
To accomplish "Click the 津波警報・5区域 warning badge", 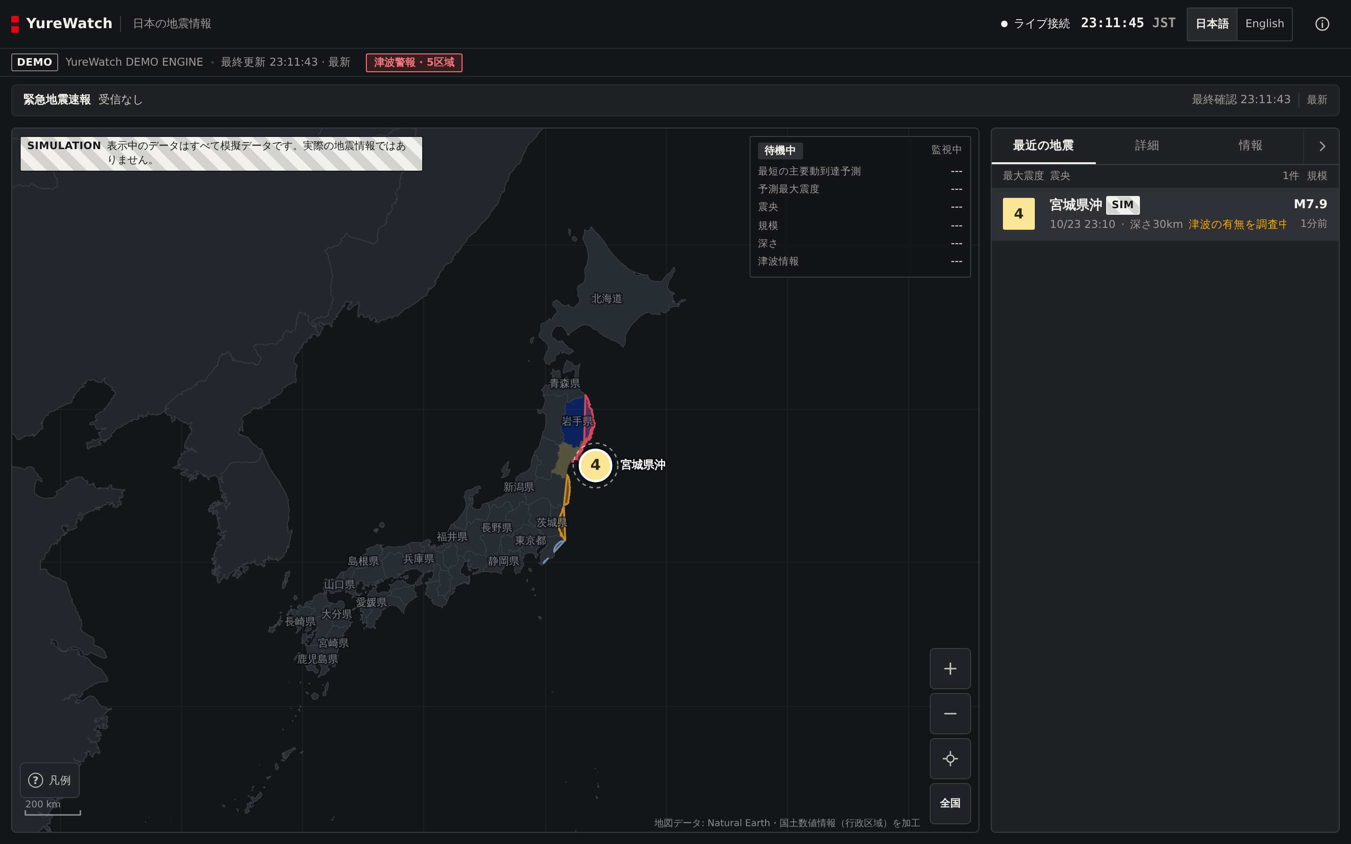I will (414, 62).
